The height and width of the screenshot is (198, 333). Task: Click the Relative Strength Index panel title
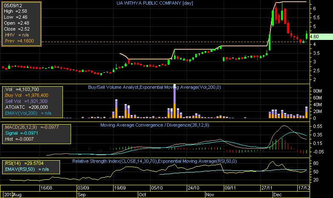154,161
